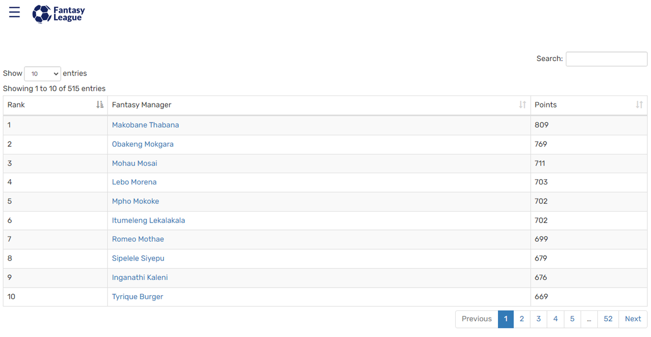651x337 pixels.
Task: Go to pagination page 2
Action: click(x=522, y=319)
